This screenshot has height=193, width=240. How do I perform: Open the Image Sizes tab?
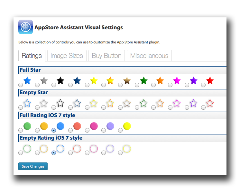(67, 56)
